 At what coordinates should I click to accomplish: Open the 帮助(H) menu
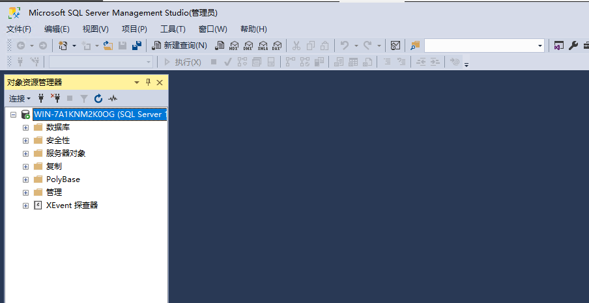pos(253,29)
